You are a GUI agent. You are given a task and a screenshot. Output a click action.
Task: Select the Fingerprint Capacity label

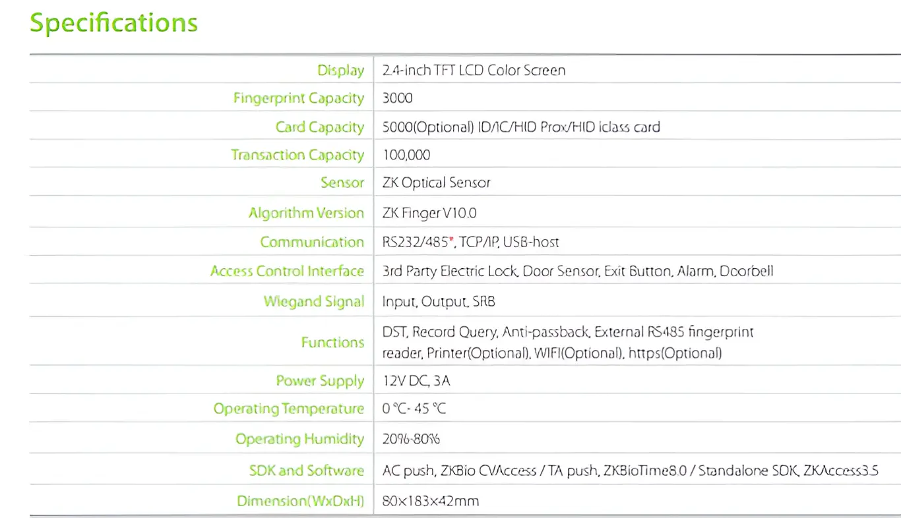[x=298, y=98]
